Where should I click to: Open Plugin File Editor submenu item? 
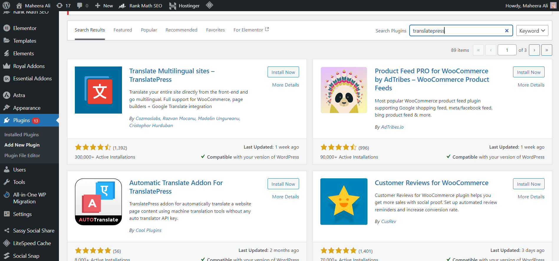22,155
